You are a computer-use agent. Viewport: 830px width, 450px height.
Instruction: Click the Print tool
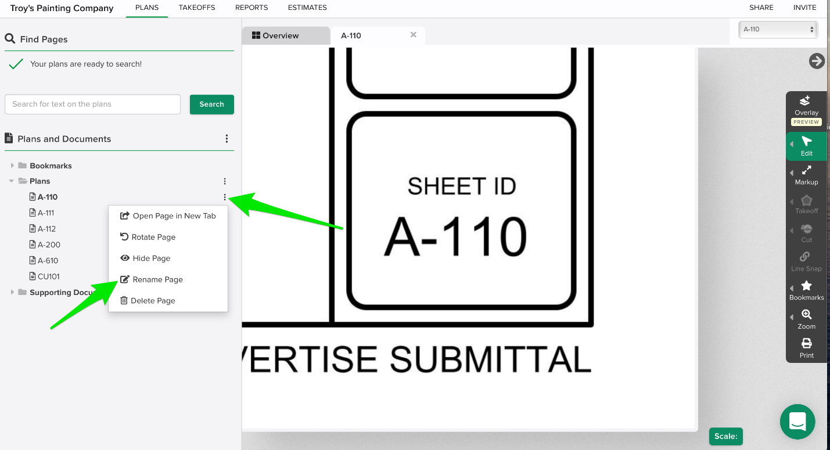[806, 348]
